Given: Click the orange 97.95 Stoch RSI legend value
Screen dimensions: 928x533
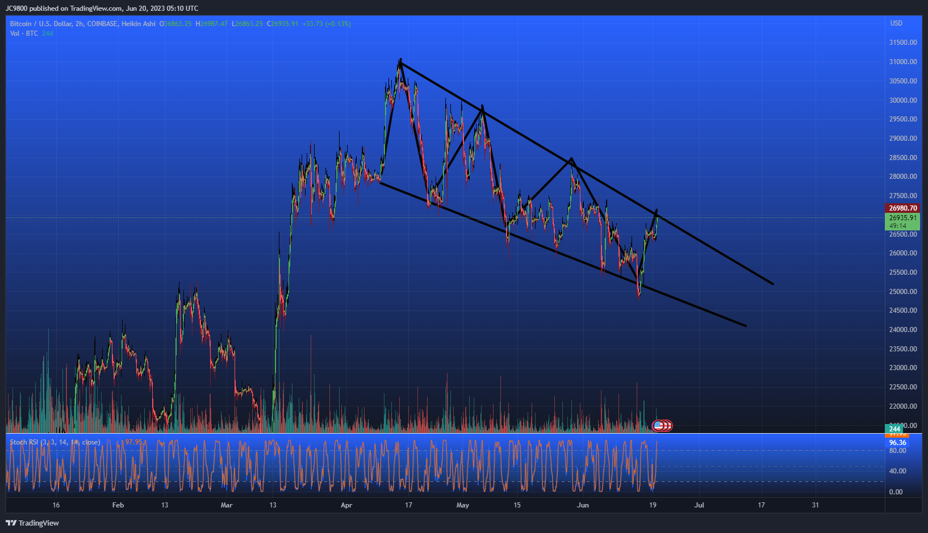Looking at the screenshot, I should pos(134,442).
